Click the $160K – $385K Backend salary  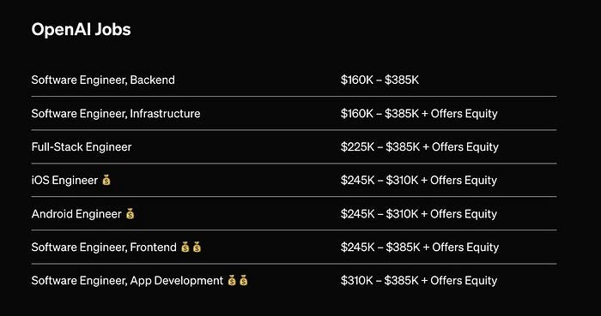(x=379, y=80)
